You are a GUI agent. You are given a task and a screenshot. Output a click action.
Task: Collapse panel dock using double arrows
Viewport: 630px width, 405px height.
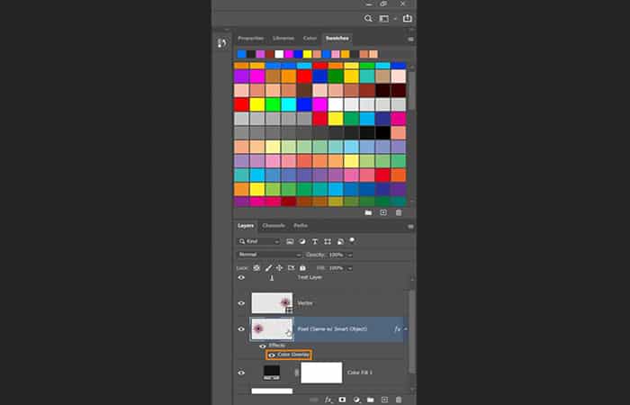coord(411,30)
